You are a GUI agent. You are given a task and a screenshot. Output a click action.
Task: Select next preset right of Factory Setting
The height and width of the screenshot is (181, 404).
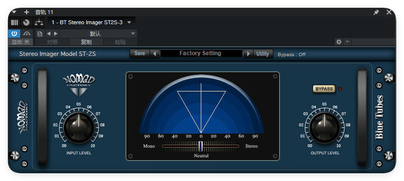pos(248,54)
